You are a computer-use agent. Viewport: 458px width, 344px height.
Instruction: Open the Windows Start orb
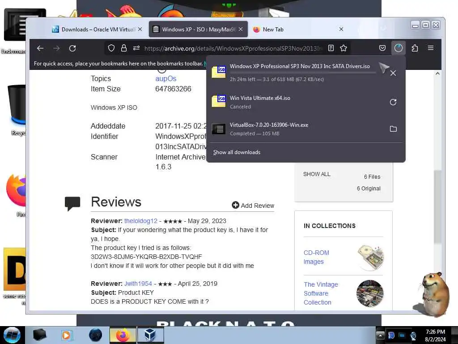pos(12,335)
